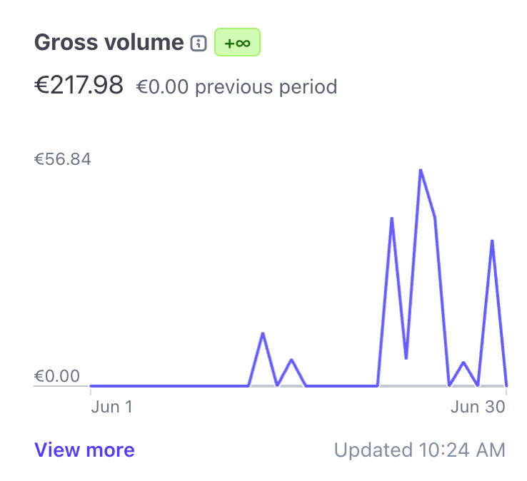The width and height of the screenshot is (527, 481).
Task: Click the first small mid-June peak
Action: click(263, 334)
